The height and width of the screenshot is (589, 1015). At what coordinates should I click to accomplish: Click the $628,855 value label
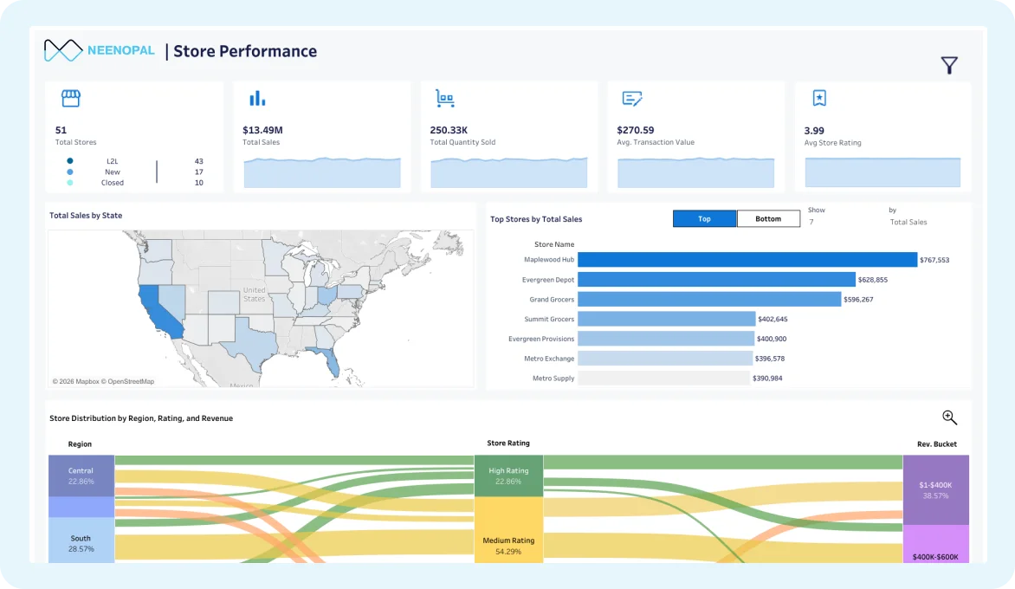coord(873,280)
